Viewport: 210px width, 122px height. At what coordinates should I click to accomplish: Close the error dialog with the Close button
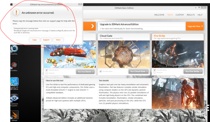(58, 40)
